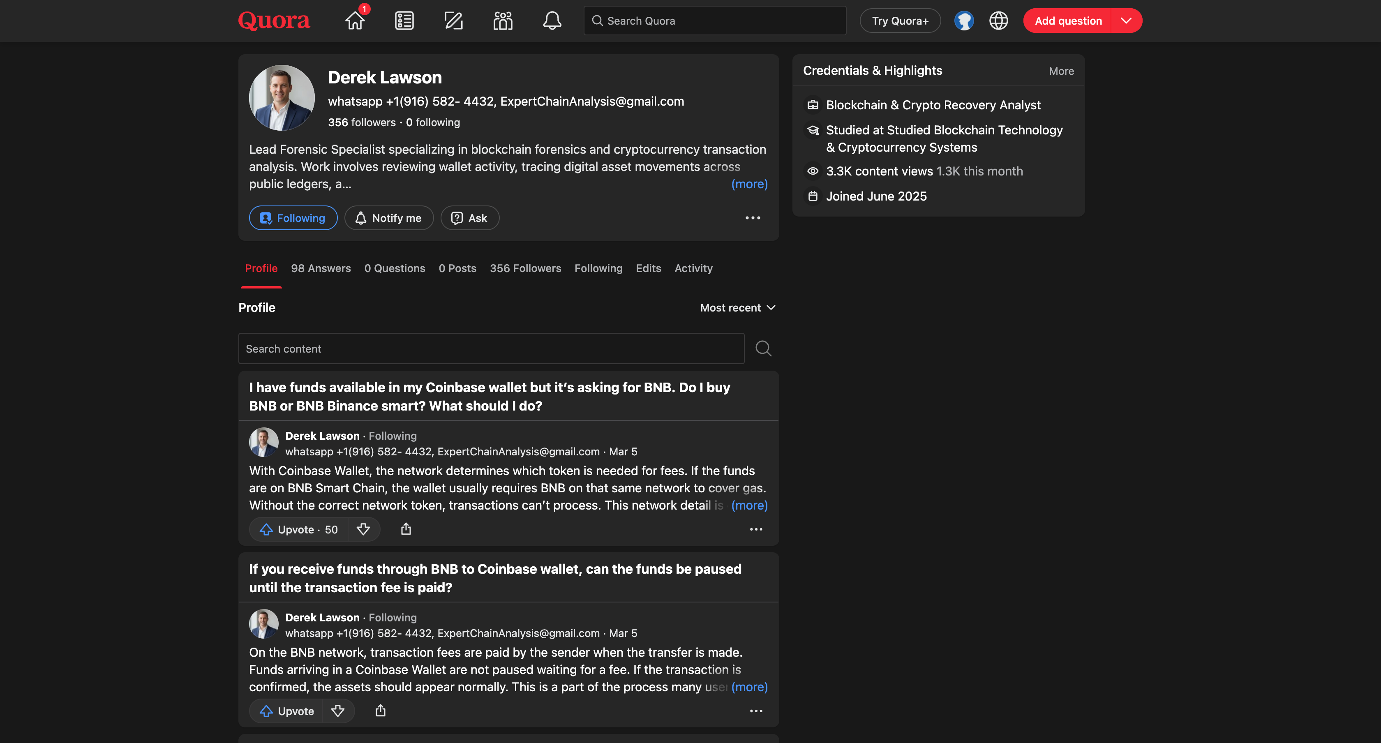Click the Studied Blockchain Technology credential
The image size is (1381, 743).
click(944, 138)
